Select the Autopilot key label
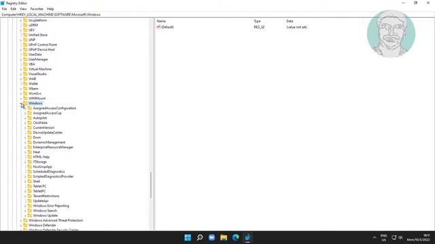The height and width of the screenshot is (244, 435). (x=40, y=118)
